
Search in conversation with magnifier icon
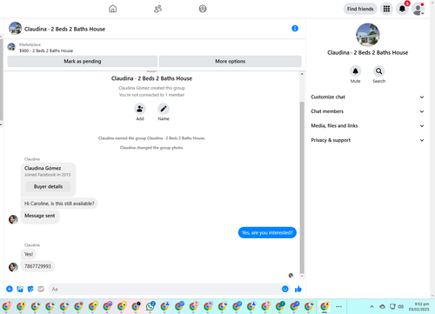378,71
